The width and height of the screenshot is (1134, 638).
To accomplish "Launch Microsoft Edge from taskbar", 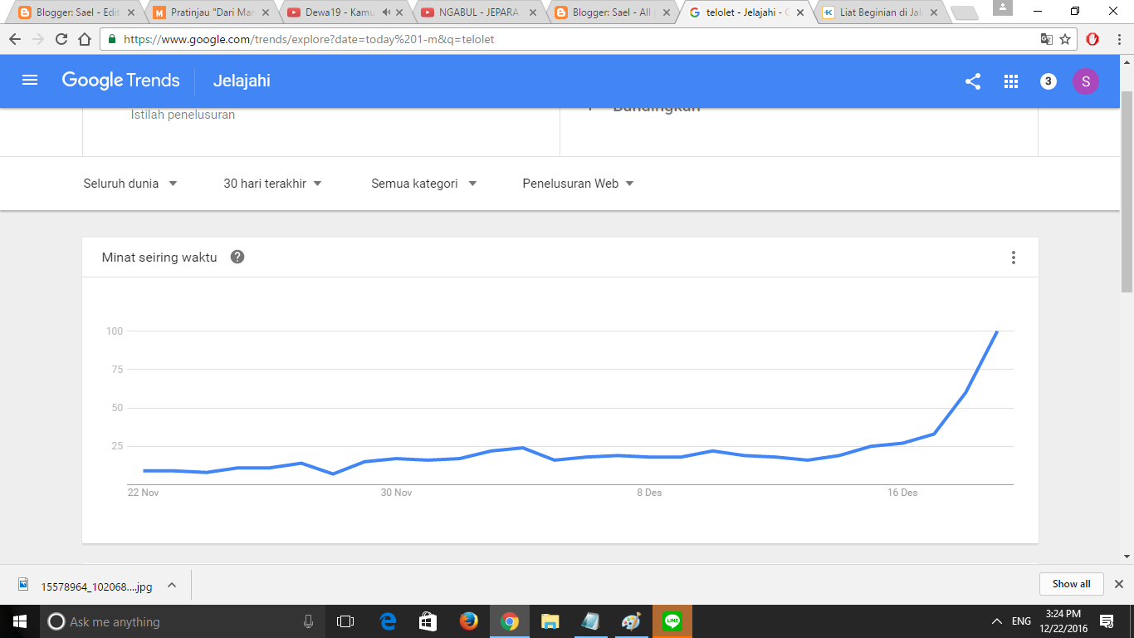I will pos(388,621).
